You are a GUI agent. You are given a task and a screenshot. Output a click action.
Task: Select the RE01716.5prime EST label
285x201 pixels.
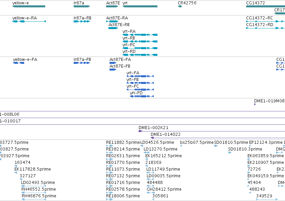tap(123, 183)
